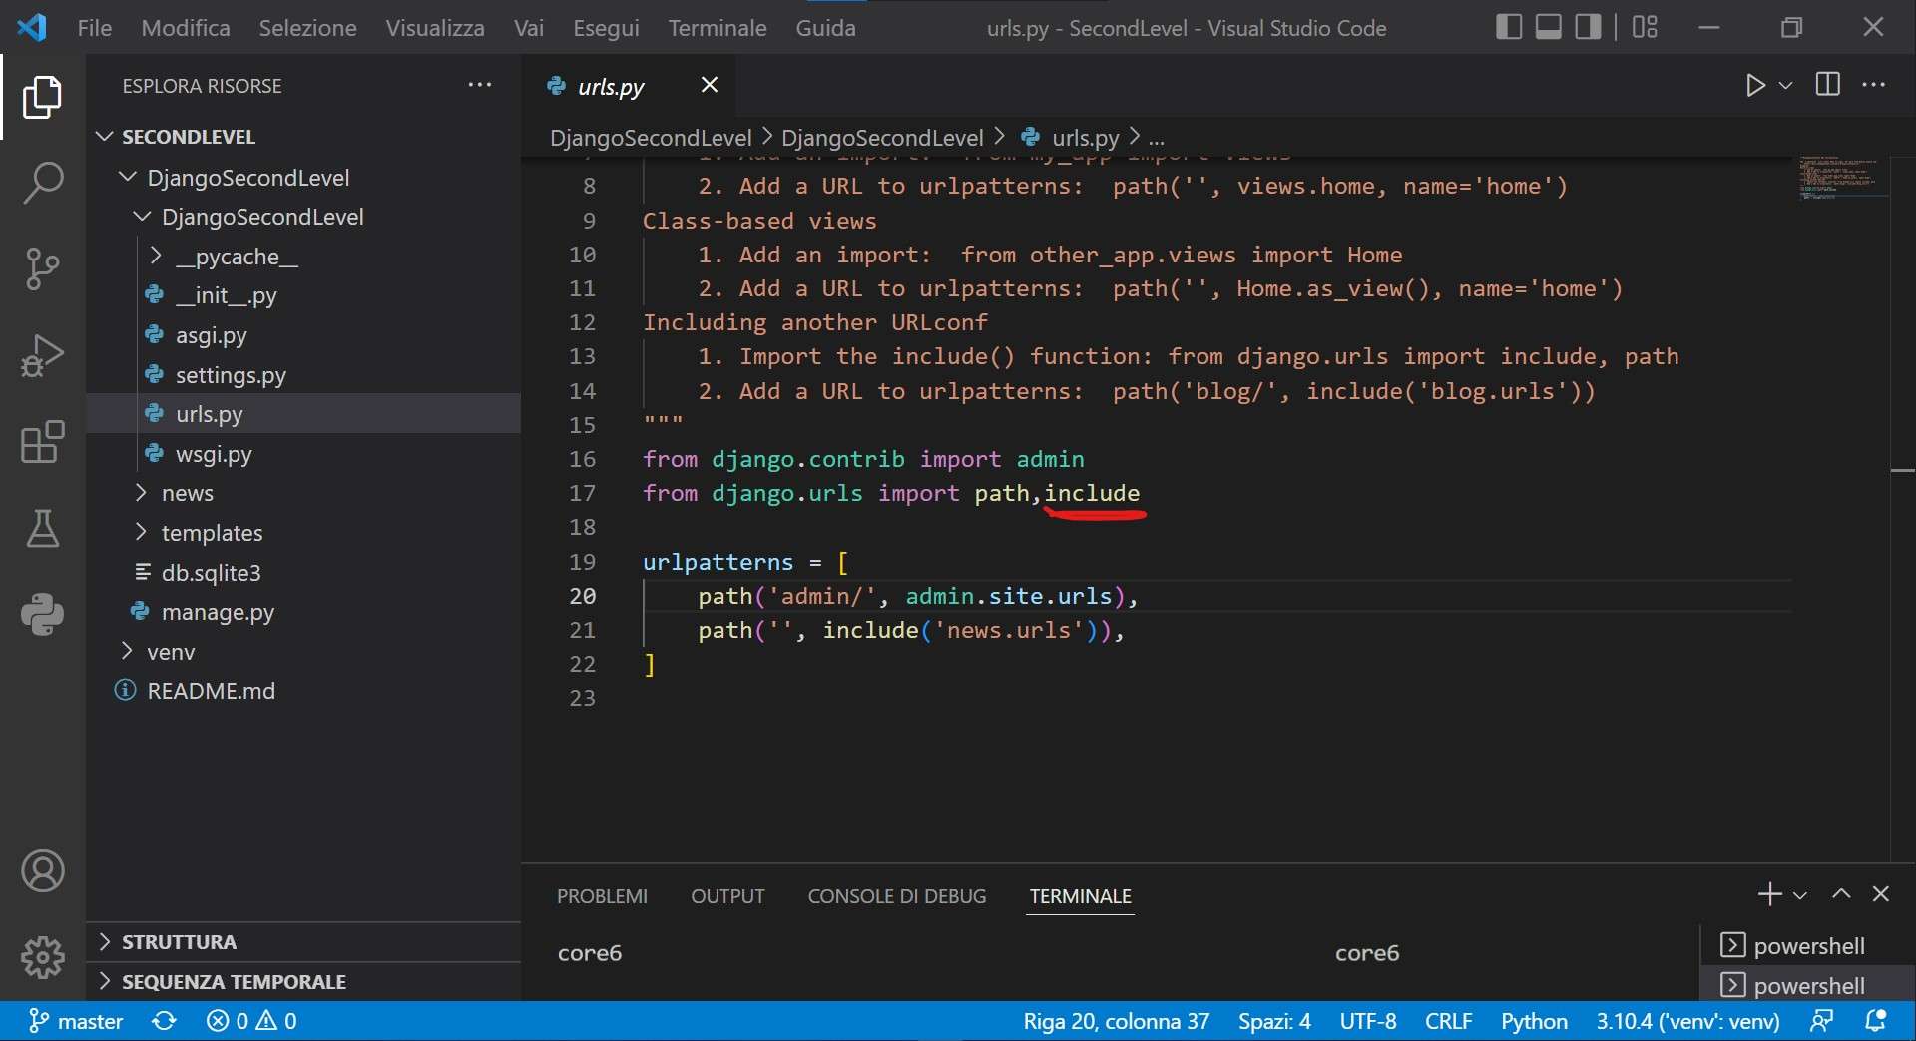
Task: Switch to CONSOLE DI DEBUG tab
Action: pyautogui.click(x=896, y=896)
